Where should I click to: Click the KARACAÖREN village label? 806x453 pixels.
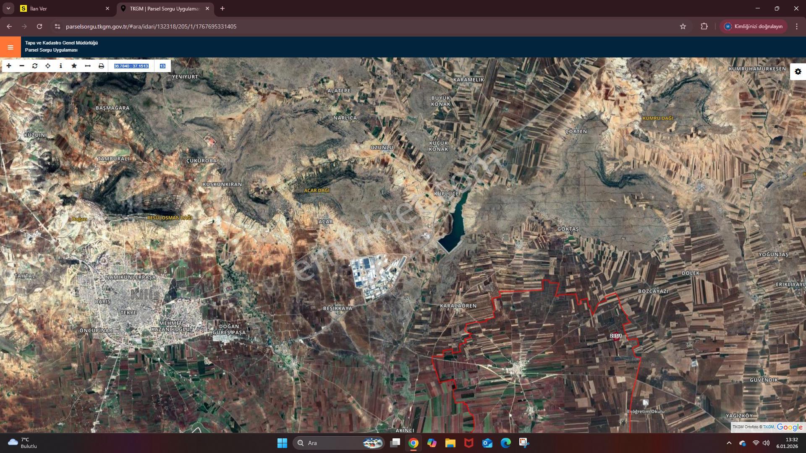458,306
